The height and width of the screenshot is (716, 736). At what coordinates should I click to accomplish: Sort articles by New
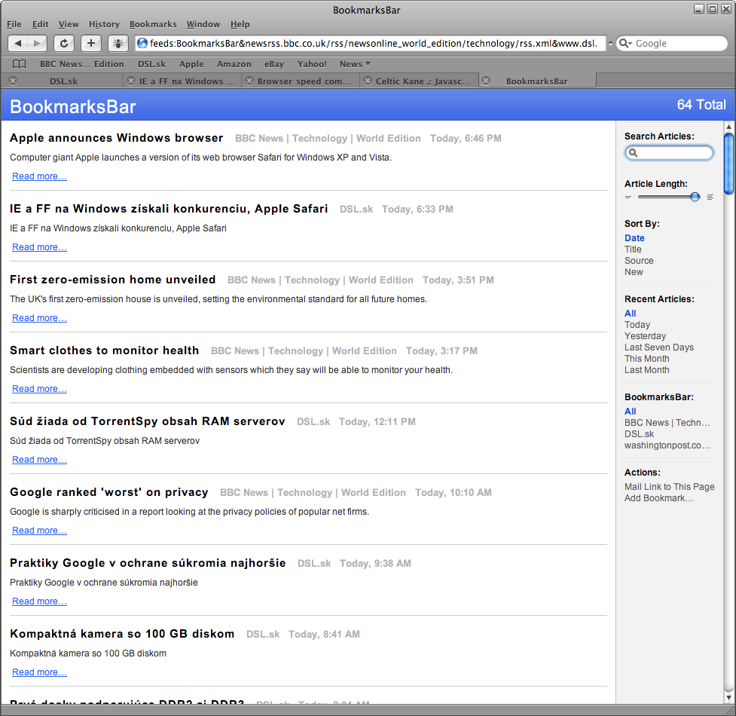[634, 272]
